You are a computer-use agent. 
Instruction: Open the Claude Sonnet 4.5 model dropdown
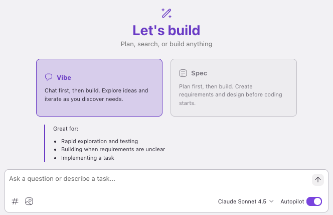tap(242, 201)
